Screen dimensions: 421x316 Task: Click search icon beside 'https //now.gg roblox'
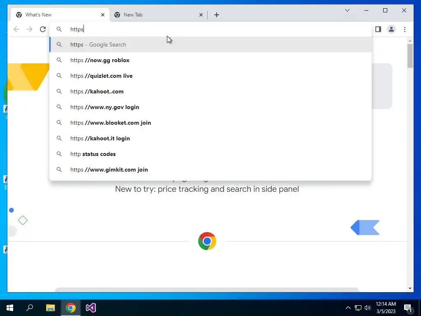point(59,60)
